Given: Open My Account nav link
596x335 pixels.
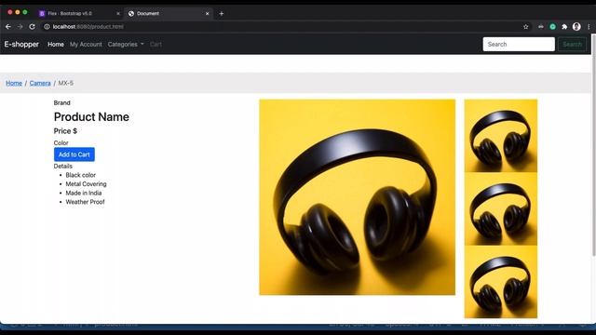Looking at the screenshot, I should point(86,45).
